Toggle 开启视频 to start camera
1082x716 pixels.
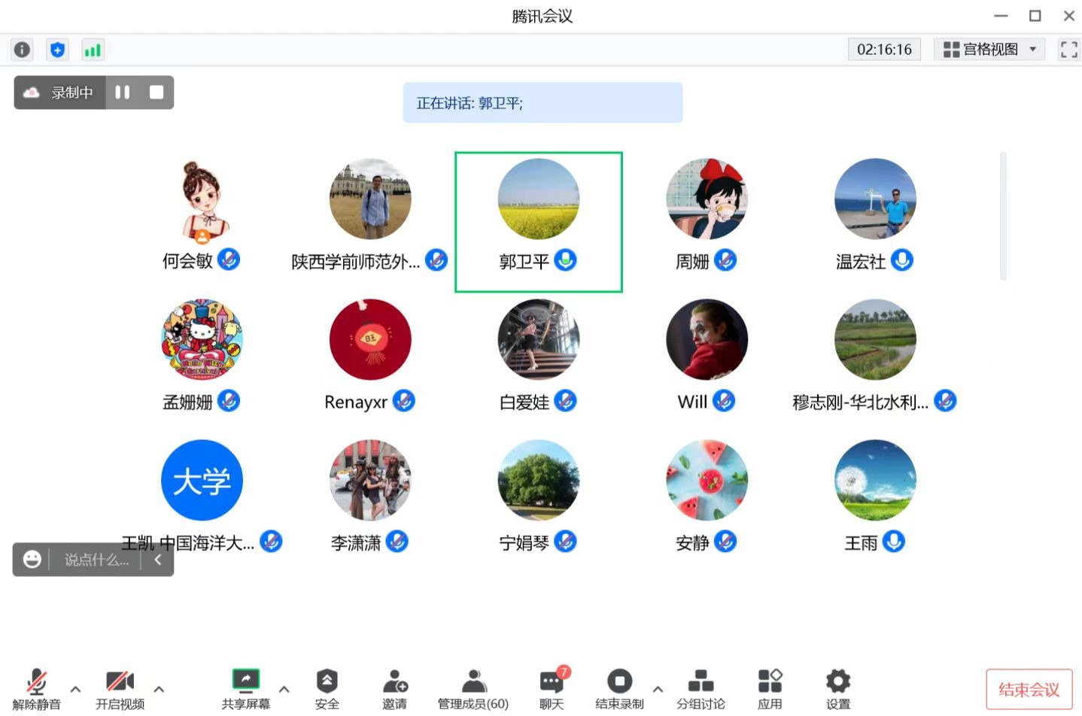[x=120, y=687]
